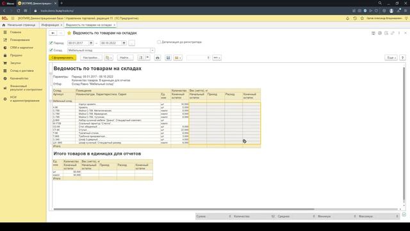Open Планирование section in sidebar
Viewport: 410px width, 231px height.
click(x=20, y=40)
